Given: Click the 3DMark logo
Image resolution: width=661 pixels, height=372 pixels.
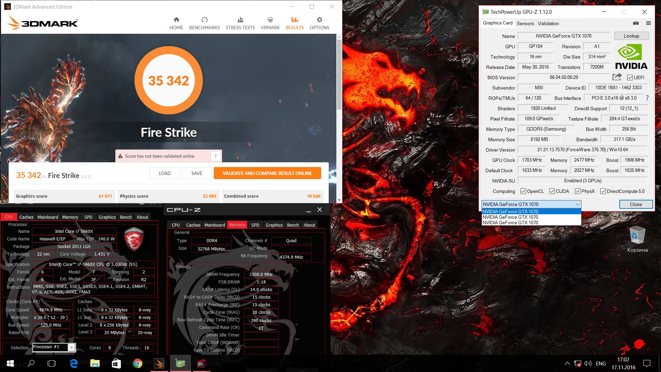Looking at the screenshot, I should pyautogui.click(x=43, y=23).
